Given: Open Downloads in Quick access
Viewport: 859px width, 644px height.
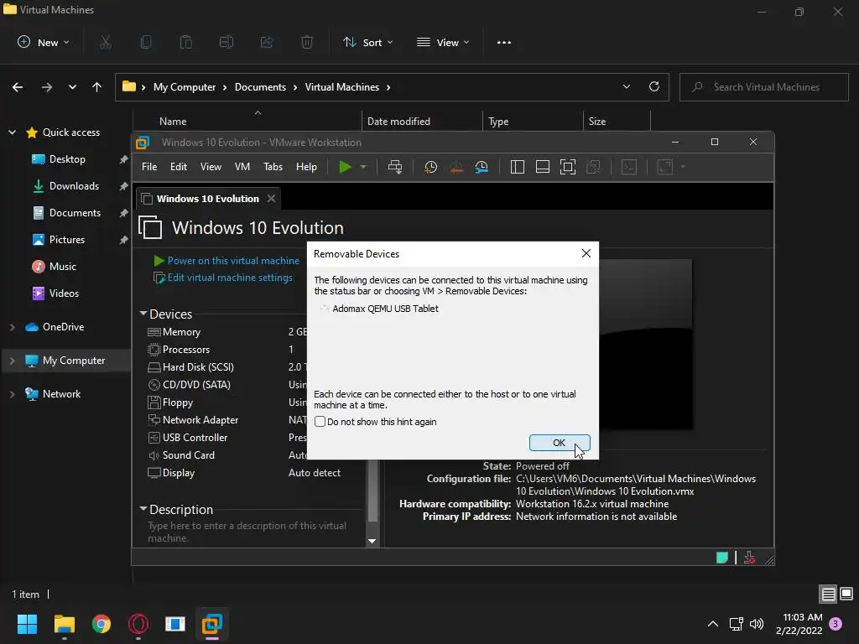Looking at the screenshot, I should click(x=68, y=185).
